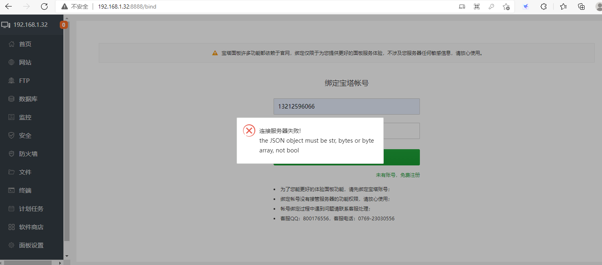Click the grid icon next to 软件商店
Image resolution: width=602 pixels, height=265 pixels.
(11, 227)
